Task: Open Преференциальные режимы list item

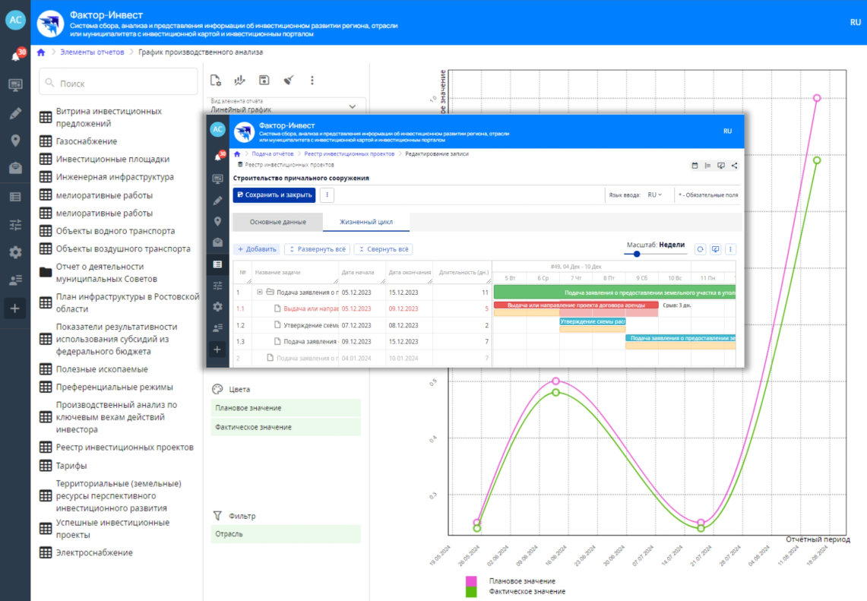Action: (x=114, y=387)
